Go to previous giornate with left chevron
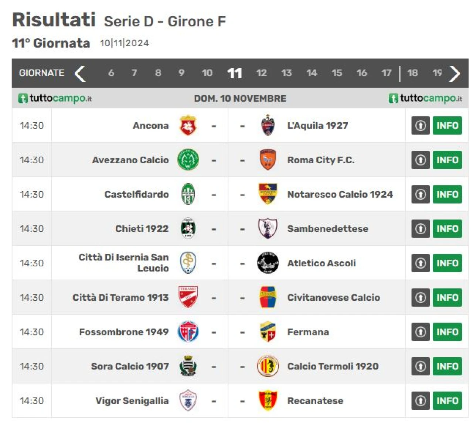 (x=80, y=73)
